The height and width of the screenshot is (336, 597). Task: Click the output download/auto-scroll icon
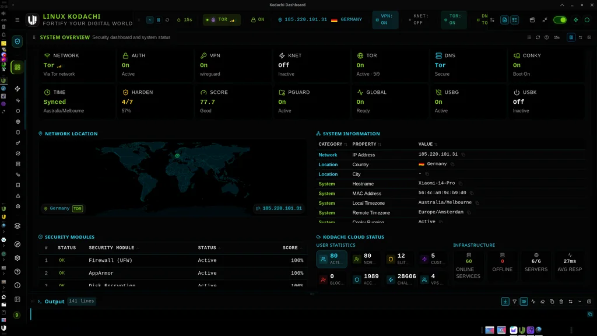tap(505, 302)
